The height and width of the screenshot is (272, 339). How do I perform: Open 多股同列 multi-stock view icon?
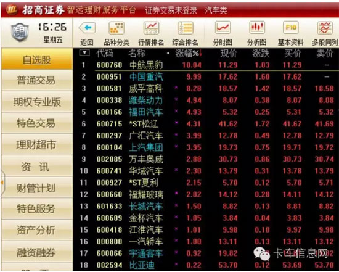coord(325,28)
